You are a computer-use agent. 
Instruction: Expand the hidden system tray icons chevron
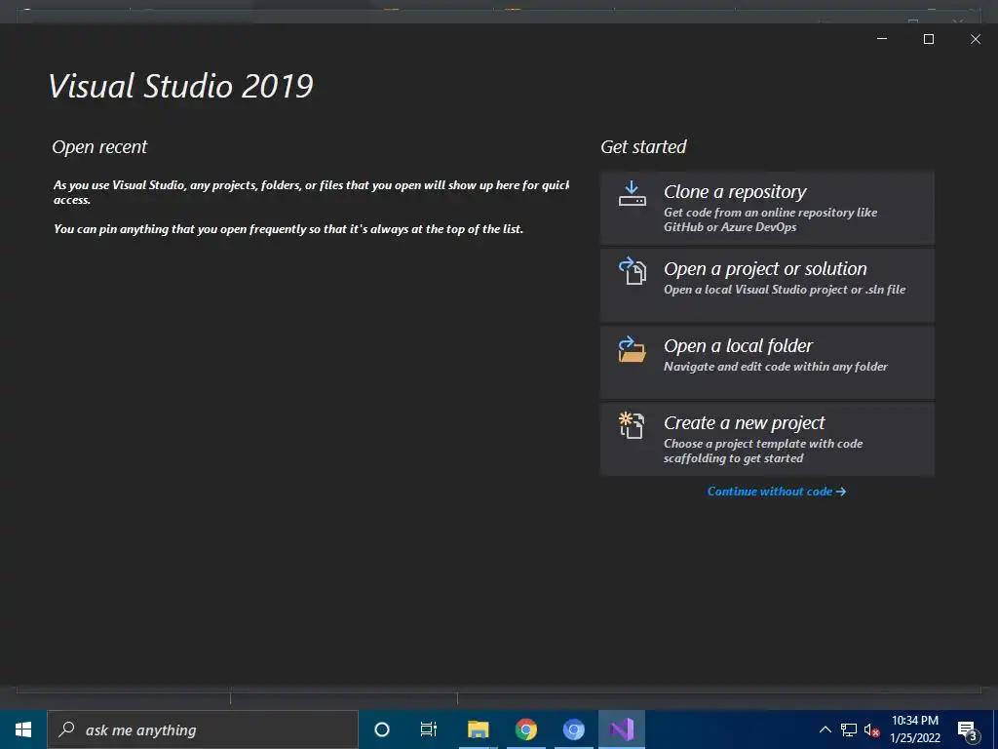tap(825, 729)
